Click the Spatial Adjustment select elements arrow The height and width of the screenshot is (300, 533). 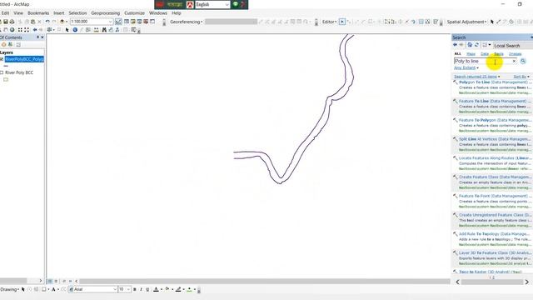[492, 22]
